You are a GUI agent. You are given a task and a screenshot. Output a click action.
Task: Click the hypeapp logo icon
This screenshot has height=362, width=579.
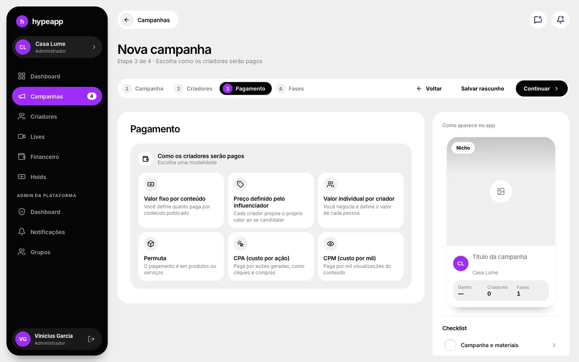click(22, 22)
